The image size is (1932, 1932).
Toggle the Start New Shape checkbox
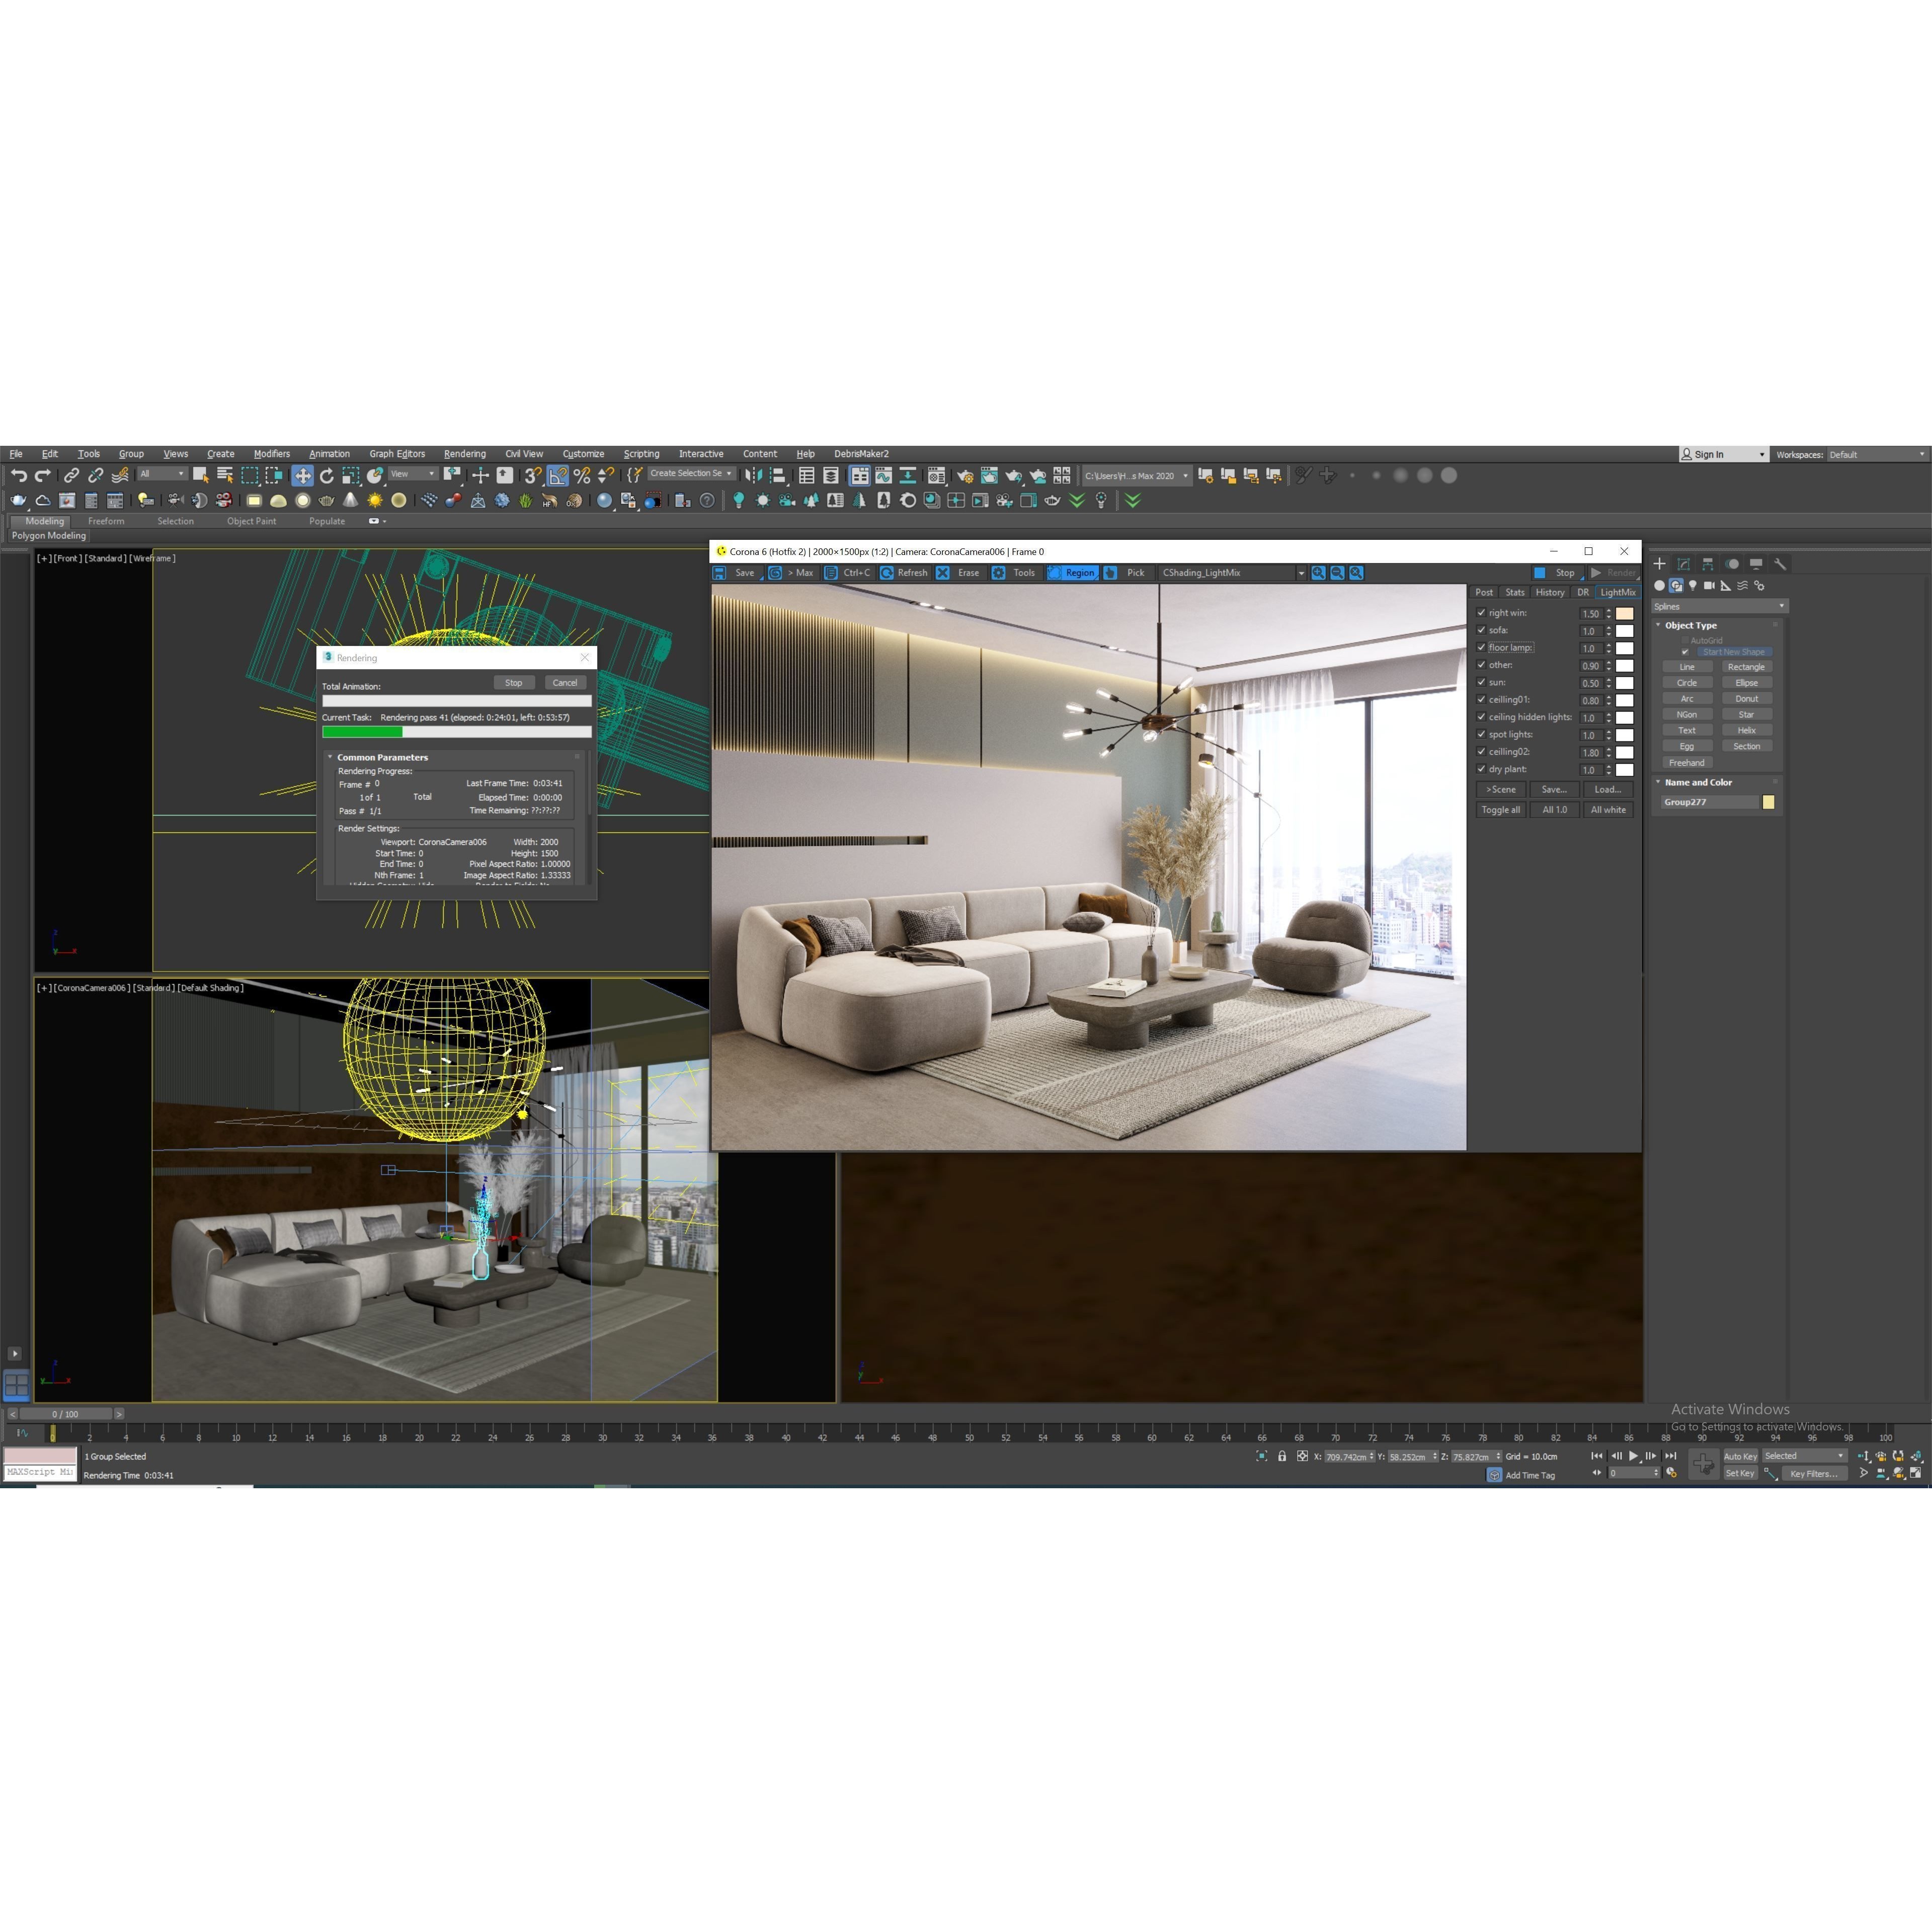pos(1685,652)
